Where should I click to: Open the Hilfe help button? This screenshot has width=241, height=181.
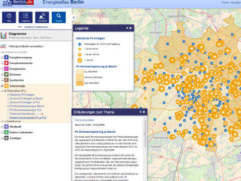click(x=9, y=17)
